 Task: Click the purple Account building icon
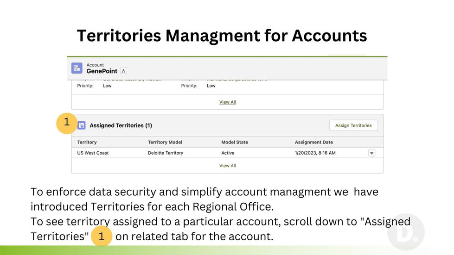click(77, 68)
